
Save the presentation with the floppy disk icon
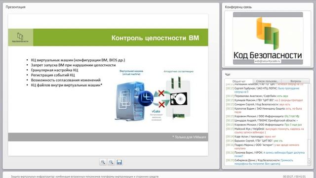coord(119,162)
